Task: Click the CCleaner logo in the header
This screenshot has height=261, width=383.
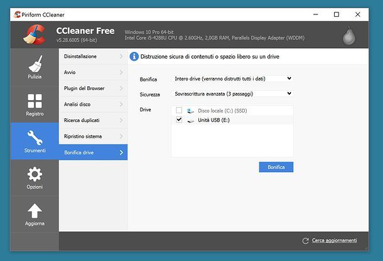Action: (35, 35)
